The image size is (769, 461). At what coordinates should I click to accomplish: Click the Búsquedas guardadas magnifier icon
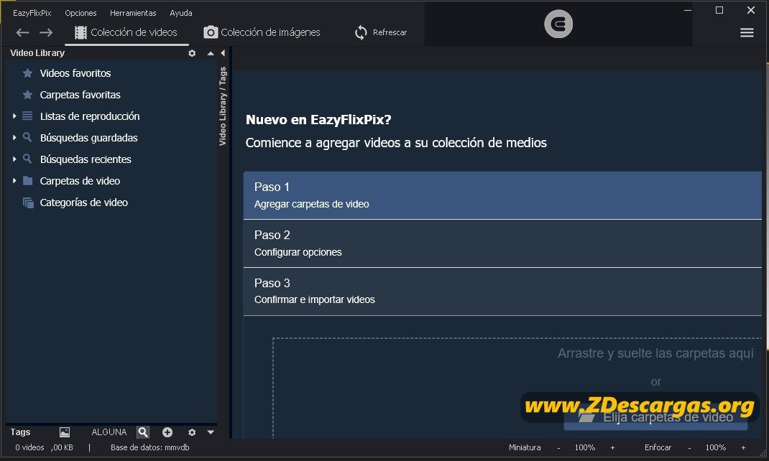pyautogui.click(x=27, y=137)
